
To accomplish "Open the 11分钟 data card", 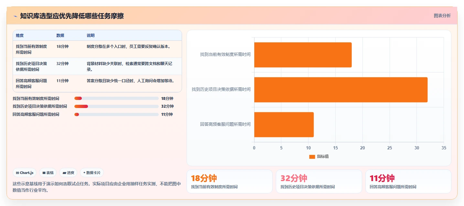I will point(408,181).
